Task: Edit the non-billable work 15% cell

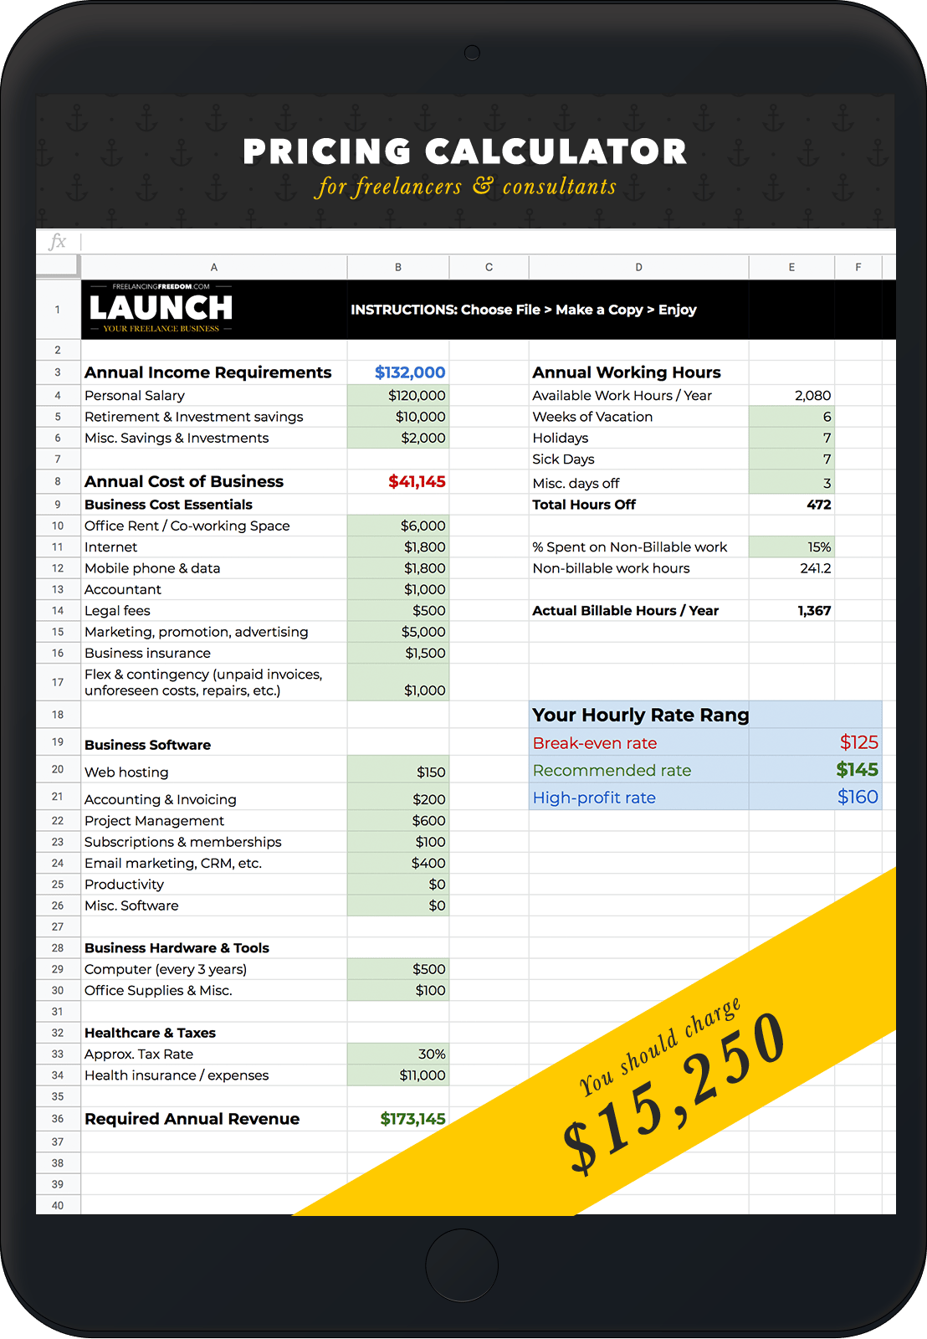Action: (x=792, y=547)
